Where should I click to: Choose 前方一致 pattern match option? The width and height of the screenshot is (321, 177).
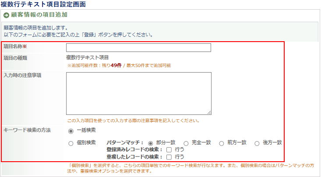coord(221,143)
